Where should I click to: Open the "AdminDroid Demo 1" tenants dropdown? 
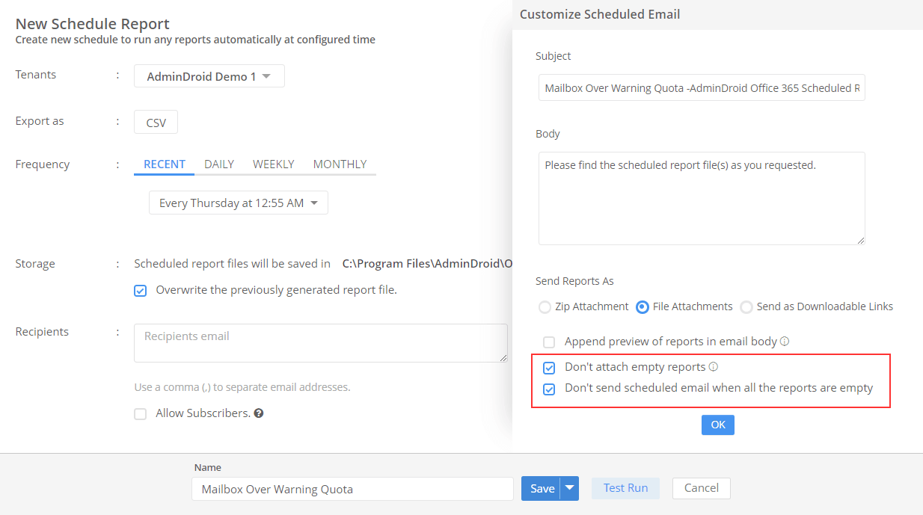point(209,75)
